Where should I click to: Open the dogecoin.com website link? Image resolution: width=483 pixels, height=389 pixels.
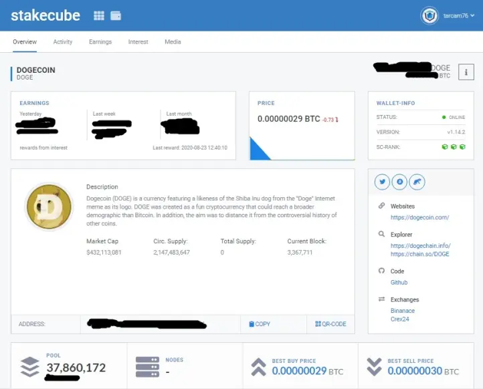click(420, 218)
